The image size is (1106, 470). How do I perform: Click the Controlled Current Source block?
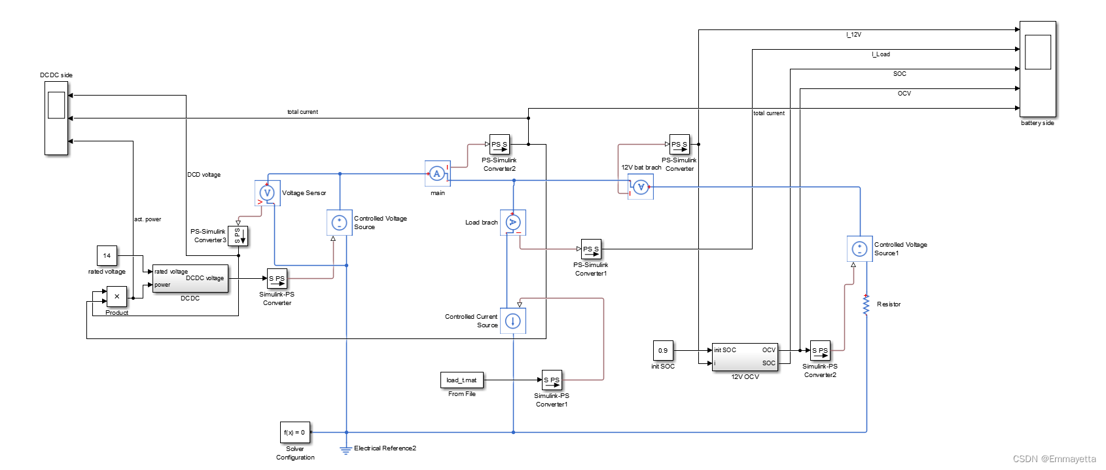coord(512,321)
